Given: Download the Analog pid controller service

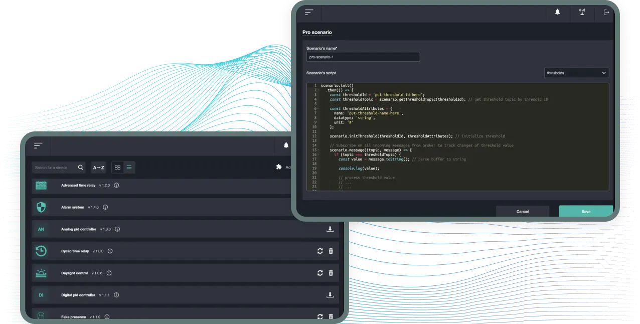Looking at the screenshot, I should (330, 229).
